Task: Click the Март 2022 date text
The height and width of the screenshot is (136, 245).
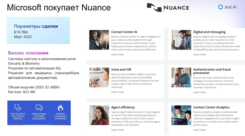Action: 23,37
